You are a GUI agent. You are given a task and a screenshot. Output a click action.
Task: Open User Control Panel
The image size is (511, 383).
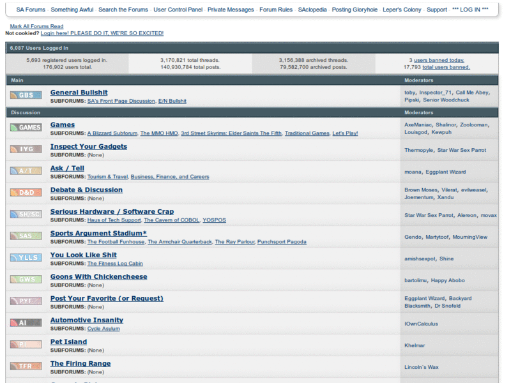(x=178, y=10)
